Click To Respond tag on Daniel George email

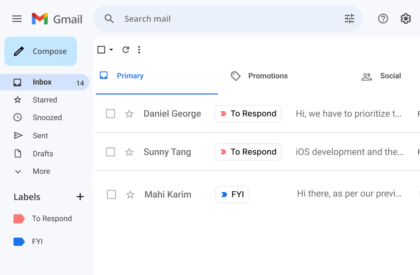[x=248, y=113]
